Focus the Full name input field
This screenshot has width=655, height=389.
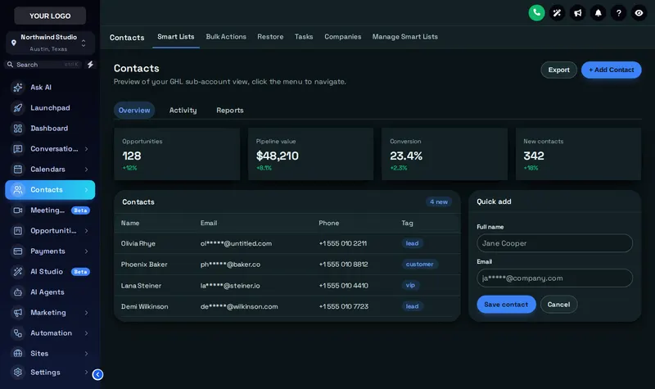click(554, 243)
